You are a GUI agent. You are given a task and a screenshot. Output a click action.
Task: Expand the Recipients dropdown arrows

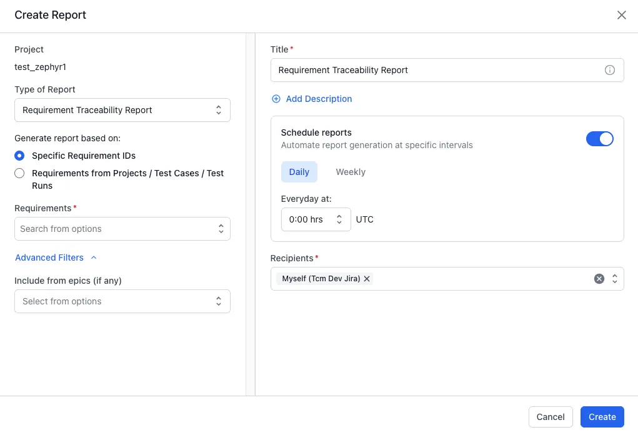coord(615,279)
